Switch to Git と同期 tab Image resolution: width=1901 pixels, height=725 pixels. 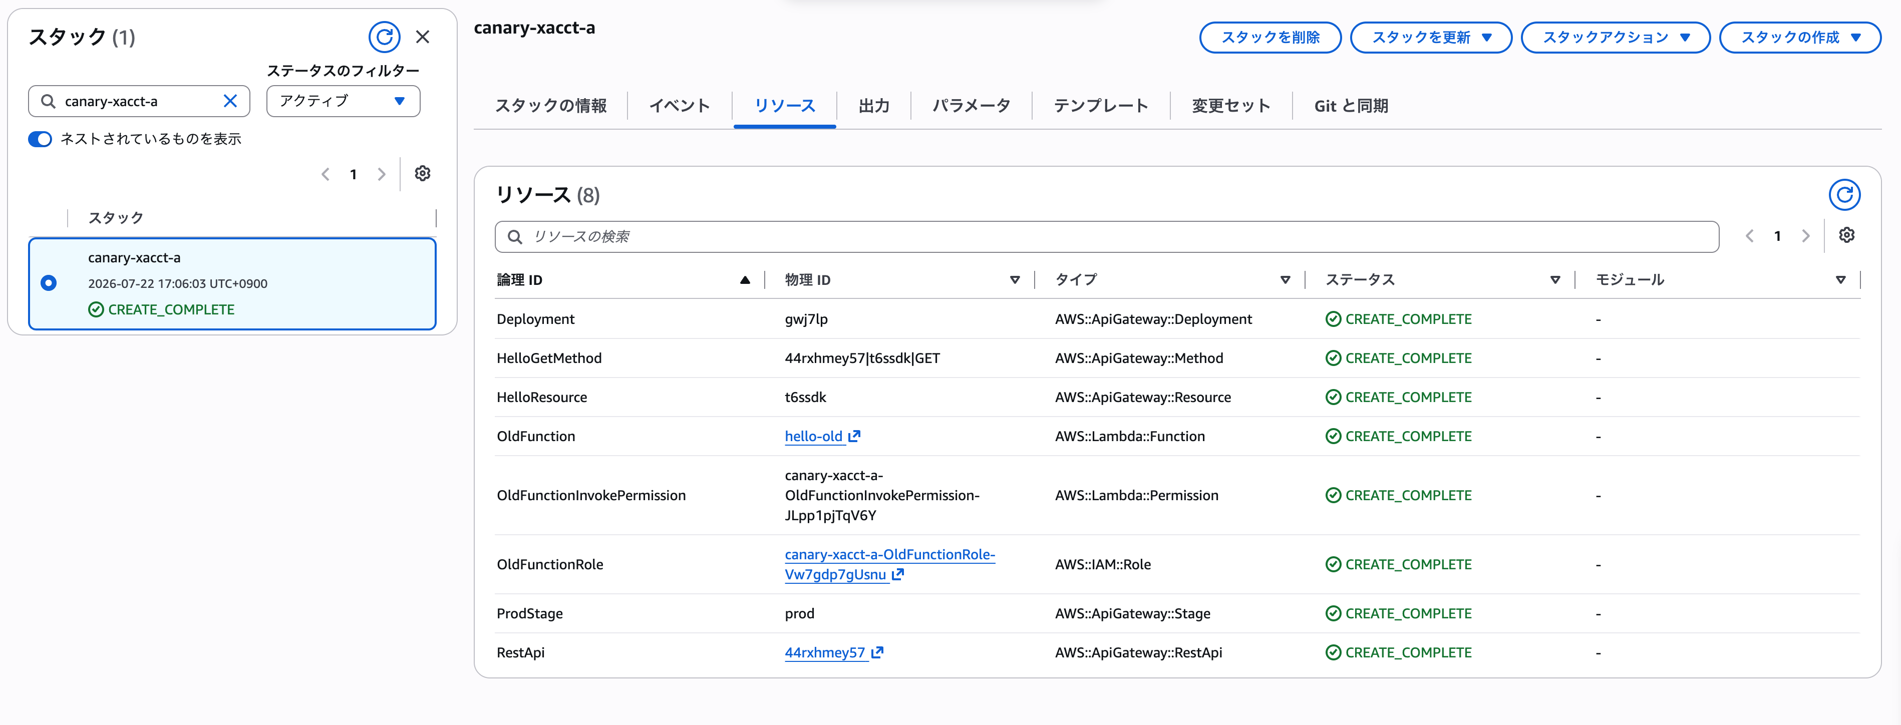pyautogui.click(x=1351, y=106)
